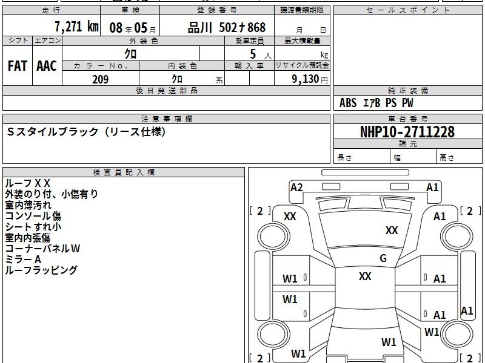Click the シフト header label
485x363 pixels.
tap(18, 41)
